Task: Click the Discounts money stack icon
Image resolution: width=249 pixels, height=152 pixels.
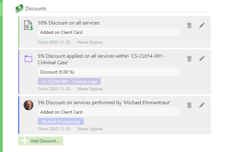Action: (19, 9)
